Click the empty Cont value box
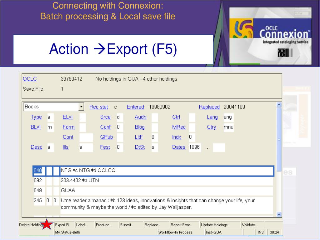Screen dimensions: 320x240 coord(86,137)
